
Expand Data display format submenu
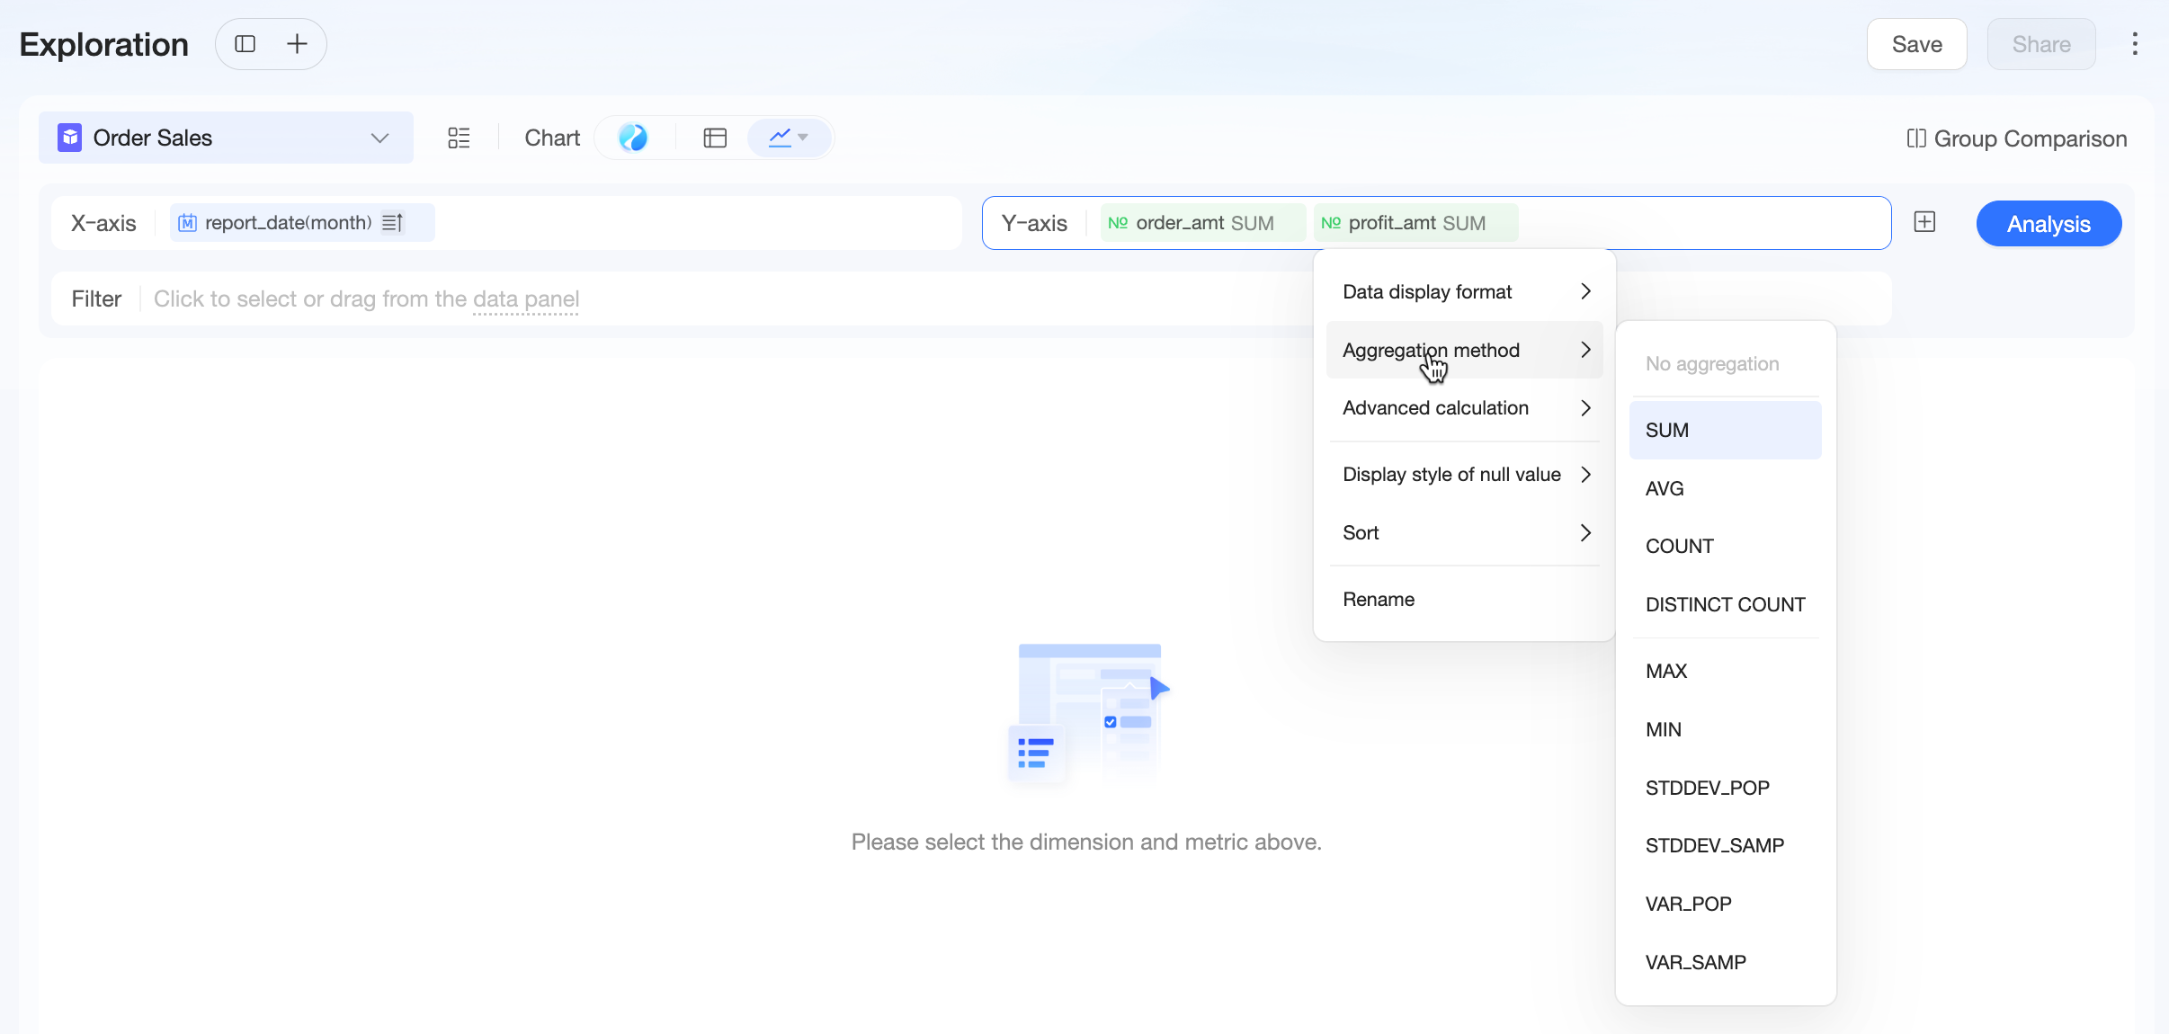point(1465,291)
